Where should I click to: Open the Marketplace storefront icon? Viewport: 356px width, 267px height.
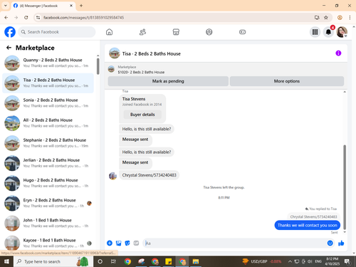click(x=176, y=32)
